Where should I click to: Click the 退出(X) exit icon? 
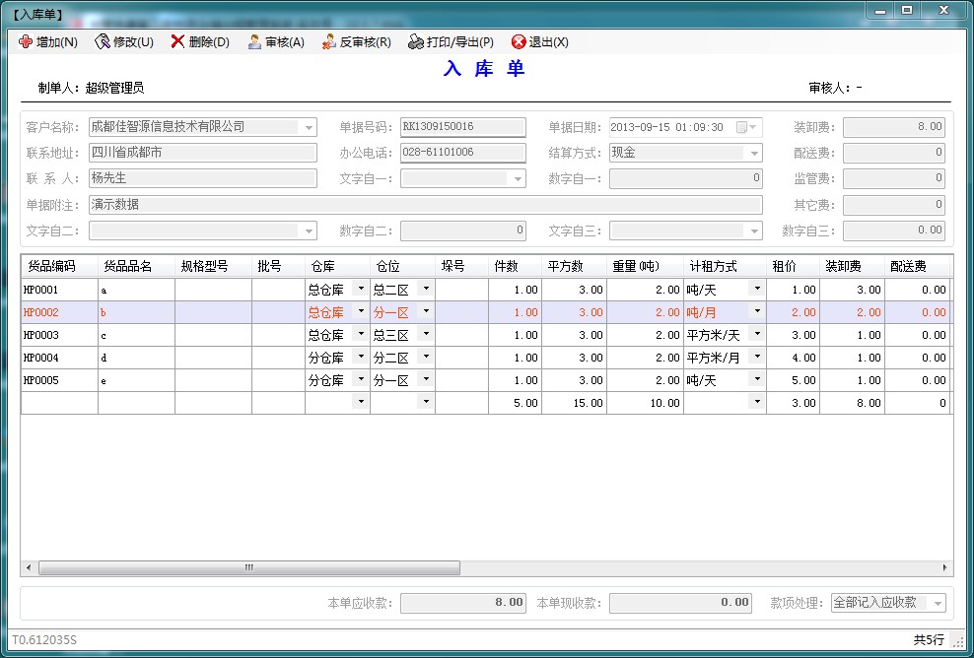tap(519, 42)
